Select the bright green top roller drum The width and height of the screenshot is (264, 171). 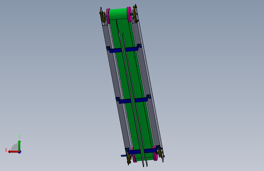pyautogui.click(x=118, y=14)
